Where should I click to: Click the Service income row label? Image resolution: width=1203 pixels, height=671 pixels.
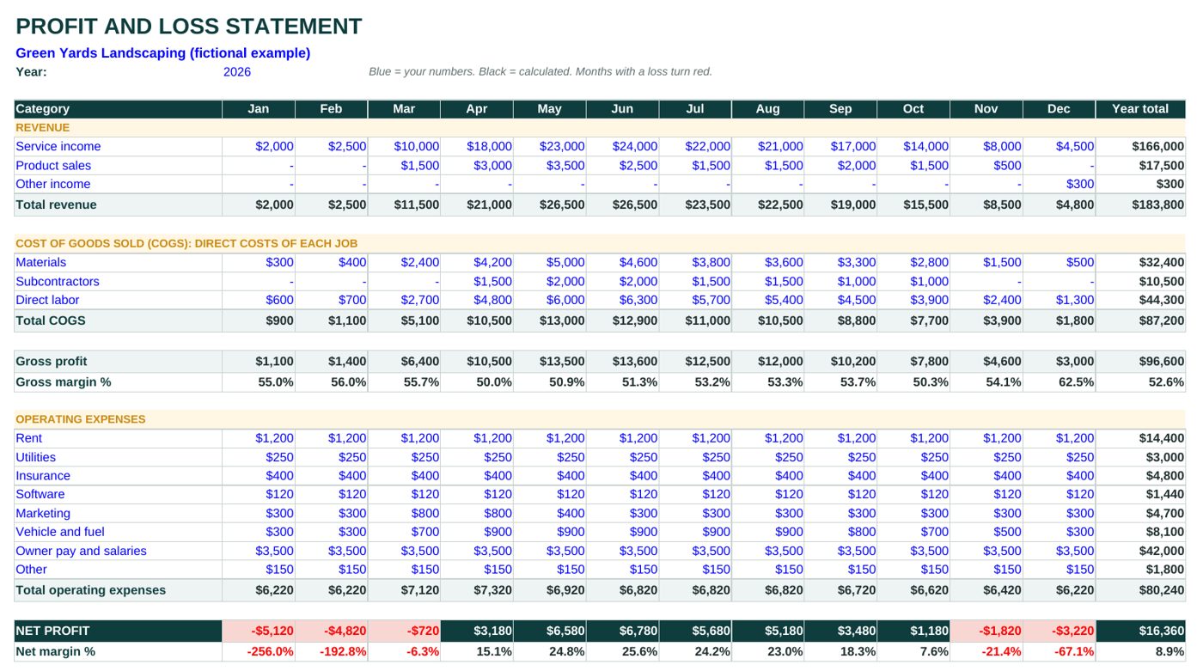click(x=58, y=147)
